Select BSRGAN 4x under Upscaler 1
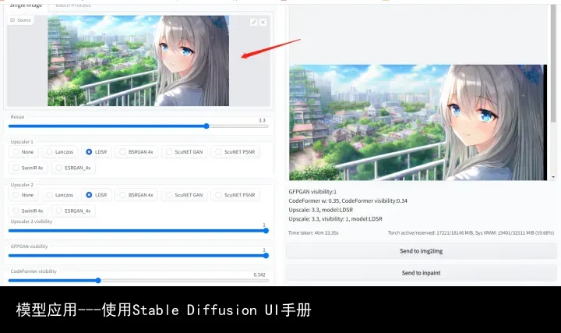Screen dimensions: 561x333 136,152
